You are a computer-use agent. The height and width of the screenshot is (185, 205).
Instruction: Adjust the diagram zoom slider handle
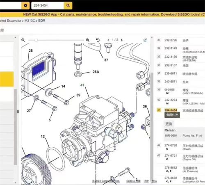pyautogui.click(x=36, y=40)
